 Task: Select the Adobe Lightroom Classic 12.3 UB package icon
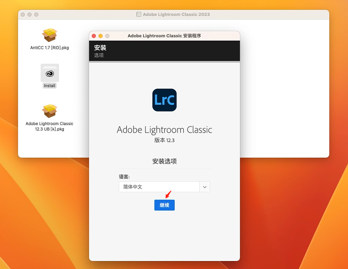(x=50, y=111)
